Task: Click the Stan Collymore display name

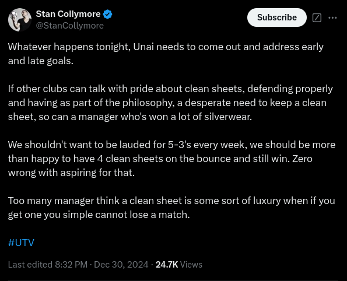Action: 68,14
